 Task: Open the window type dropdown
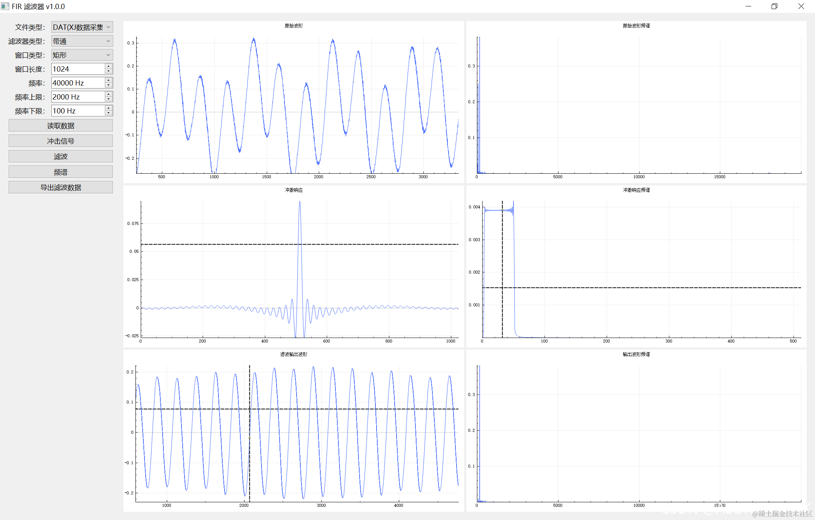[x=82, y=55]
